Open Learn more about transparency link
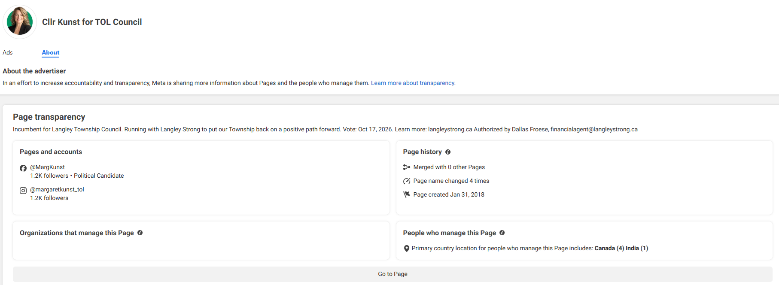The image size is (779, 285). click(x=413, y=83)
